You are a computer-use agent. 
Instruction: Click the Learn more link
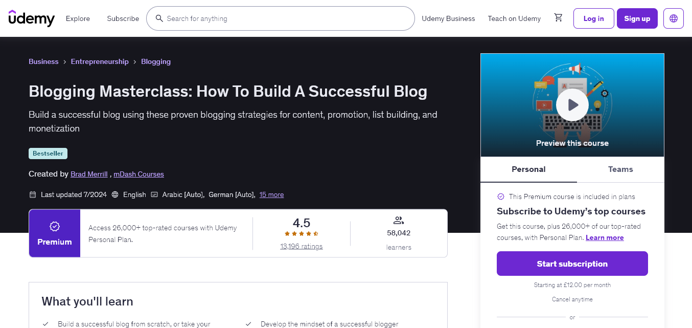[605, 237]
